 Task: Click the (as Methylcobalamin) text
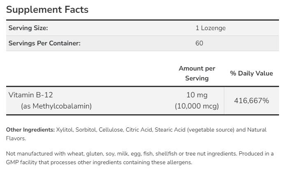tap(56, 106)
